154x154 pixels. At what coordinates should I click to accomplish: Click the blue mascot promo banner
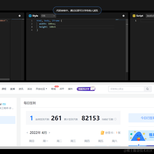pyautogui.click(x=141, y=136)
